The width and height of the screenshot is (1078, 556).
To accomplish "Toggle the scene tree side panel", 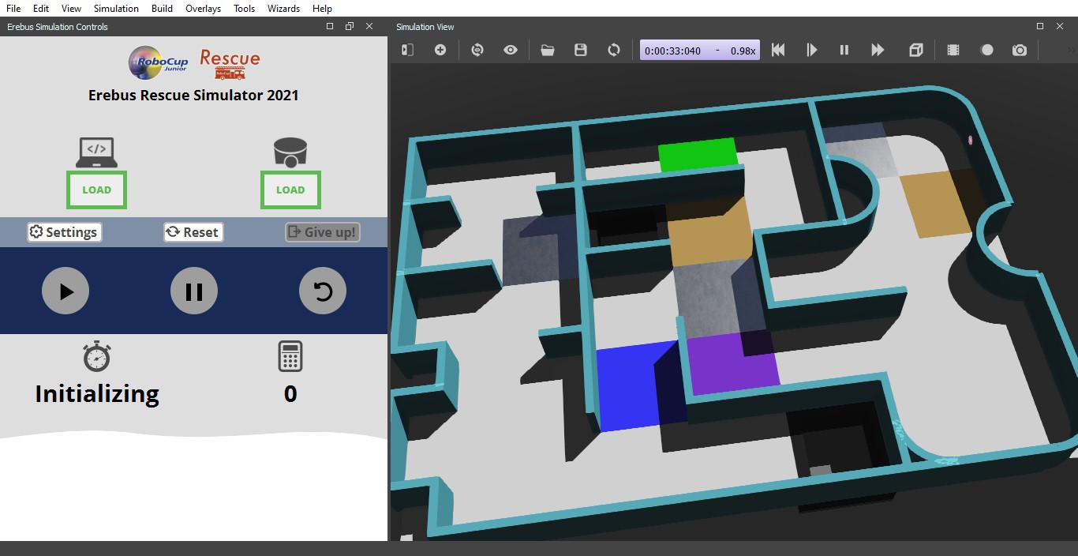I will [x=407, y=50].
